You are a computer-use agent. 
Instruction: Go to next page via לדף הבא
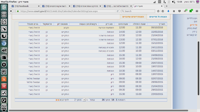[x=64, y=100]
